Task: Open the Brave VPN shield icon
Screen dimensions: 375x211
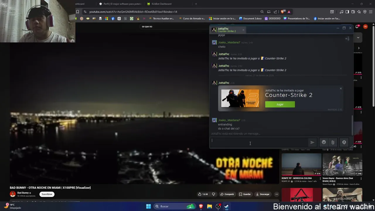Action: point(365,12)
